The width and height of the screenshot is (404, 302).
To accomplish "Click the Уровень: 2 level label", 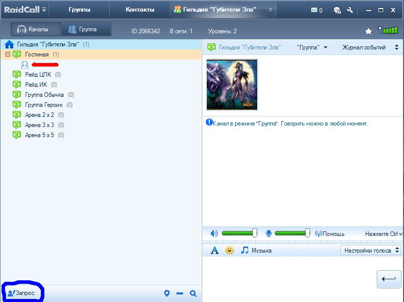I will click(222, 31).
